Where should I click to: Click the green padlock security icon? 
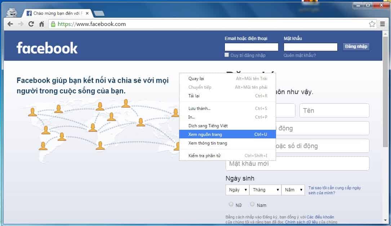[53, 24]
